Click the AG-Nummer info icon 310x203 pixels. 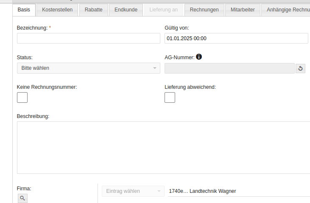pos(199,57)
